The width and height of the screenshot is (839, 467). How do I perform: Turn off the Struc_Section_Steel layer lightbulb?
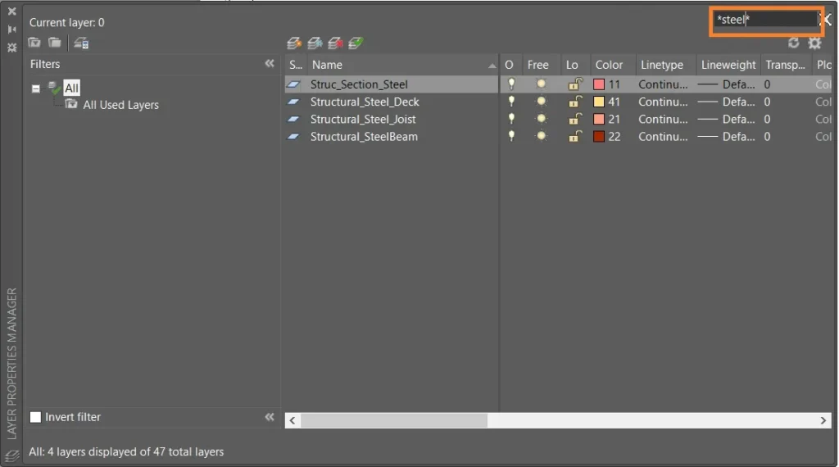511,84
